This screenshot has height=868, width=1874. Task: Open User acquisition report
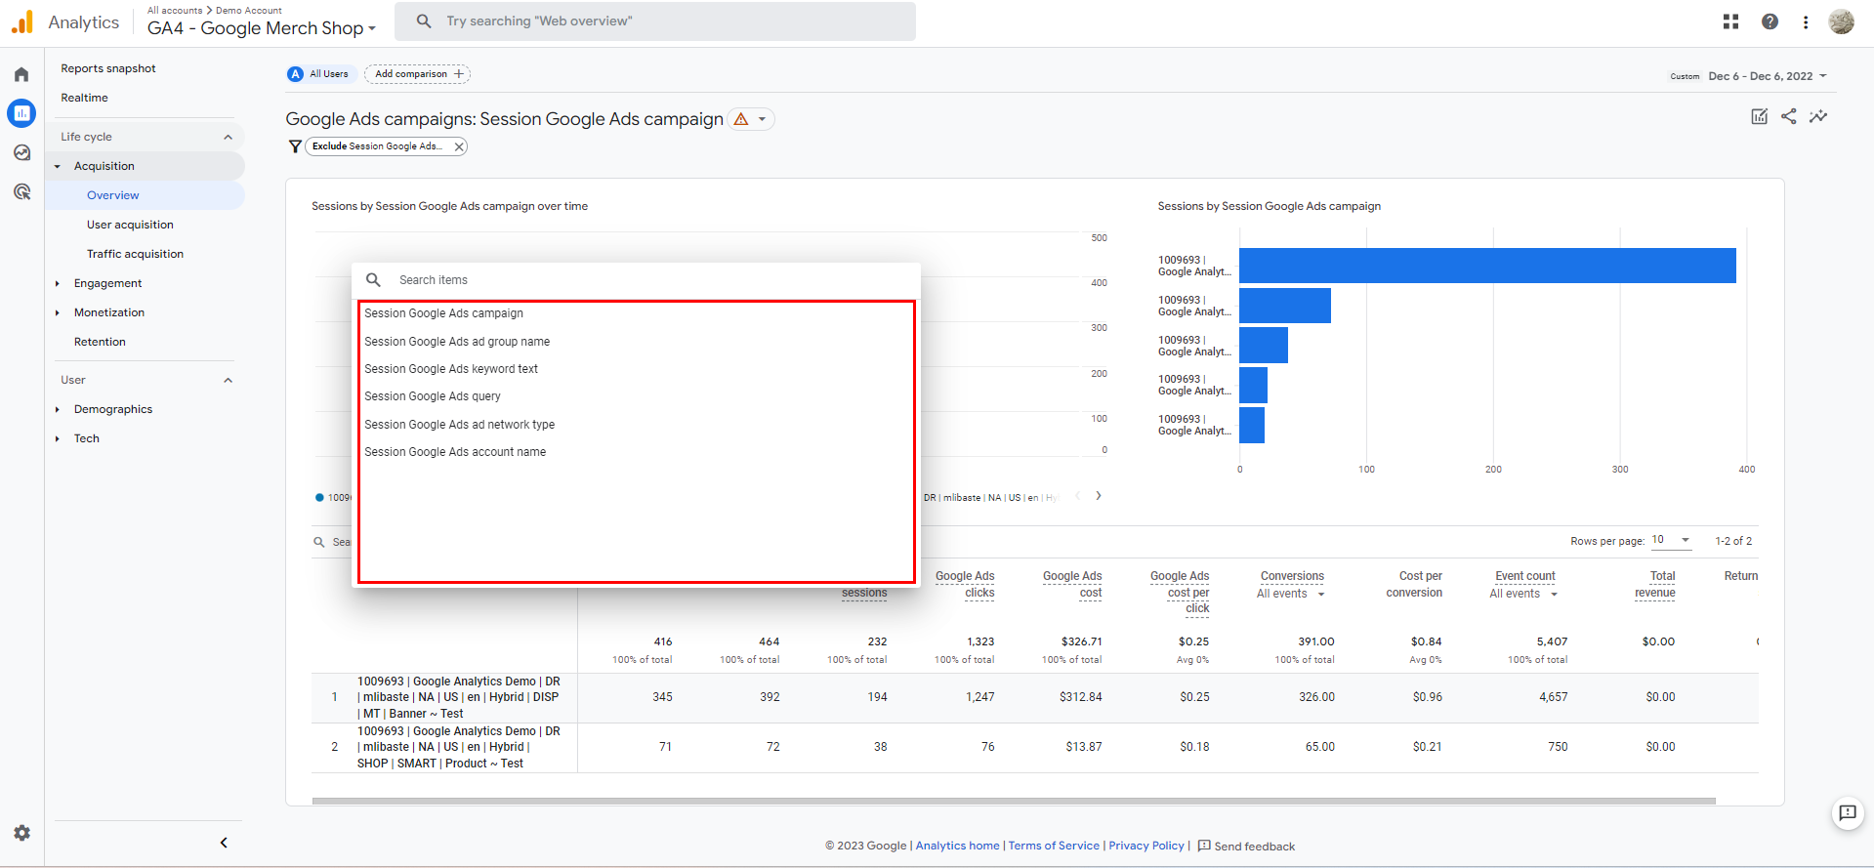(x=130, y=225)
